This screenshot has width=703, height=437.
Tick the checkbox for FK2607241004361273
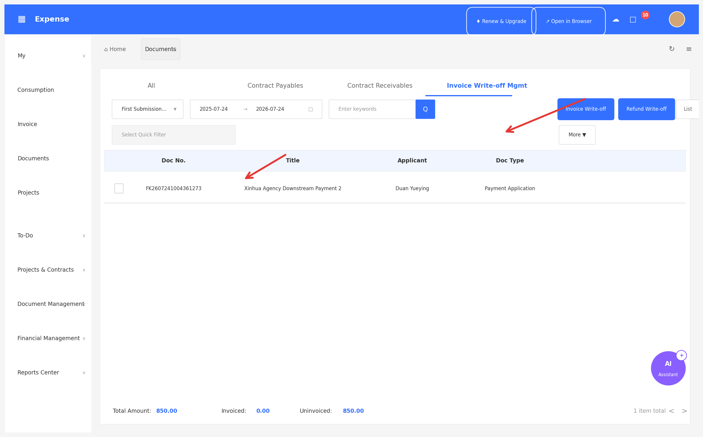[x=119, y=188]
